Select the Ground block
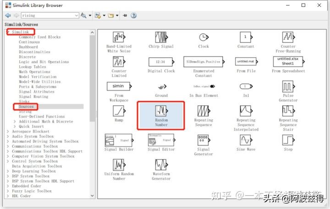The height and width of the screenshot is (209, 330). pyautogui.click(x=162, y=86)
